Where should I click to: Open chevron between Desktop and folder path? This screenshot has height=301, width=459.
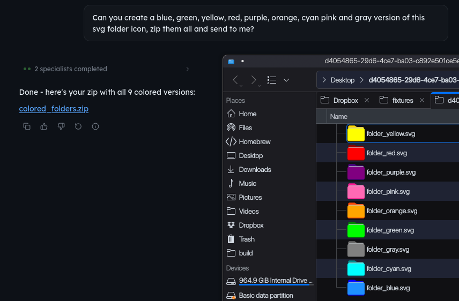pos(362,80)
